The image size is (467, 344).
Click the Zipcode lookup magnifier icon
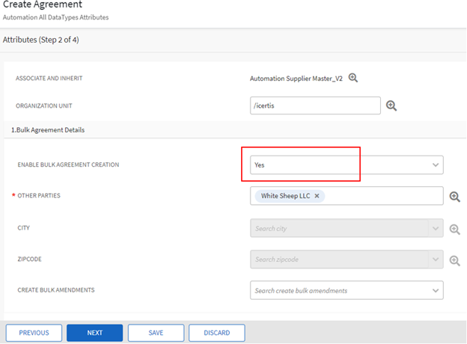tap(454, 260)
